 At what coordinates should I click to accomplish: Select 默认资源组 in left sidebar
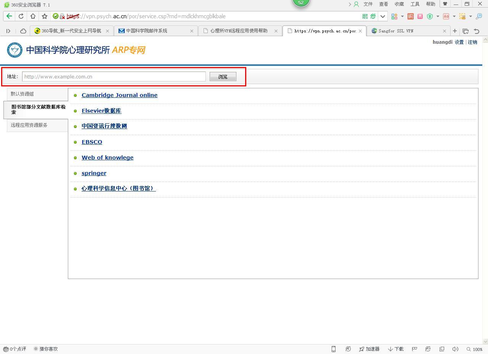click(37, 94)
